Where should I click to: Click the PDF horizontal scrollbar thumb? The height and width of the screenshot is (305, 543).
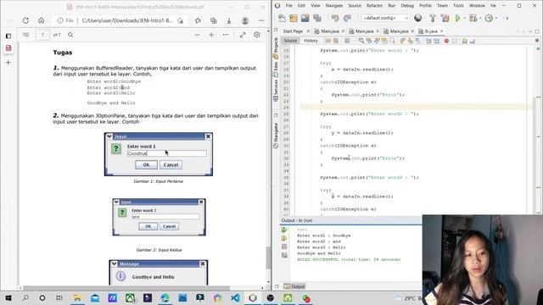pyautogui.click(x=126, y=288)
